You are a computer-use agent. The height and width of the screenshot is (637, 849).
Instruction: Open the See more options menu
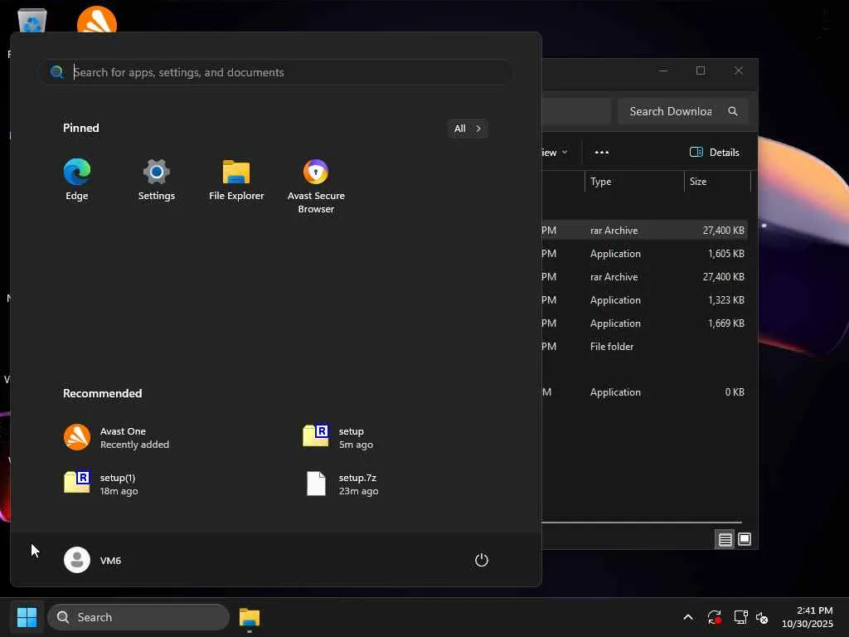(602, 152)
